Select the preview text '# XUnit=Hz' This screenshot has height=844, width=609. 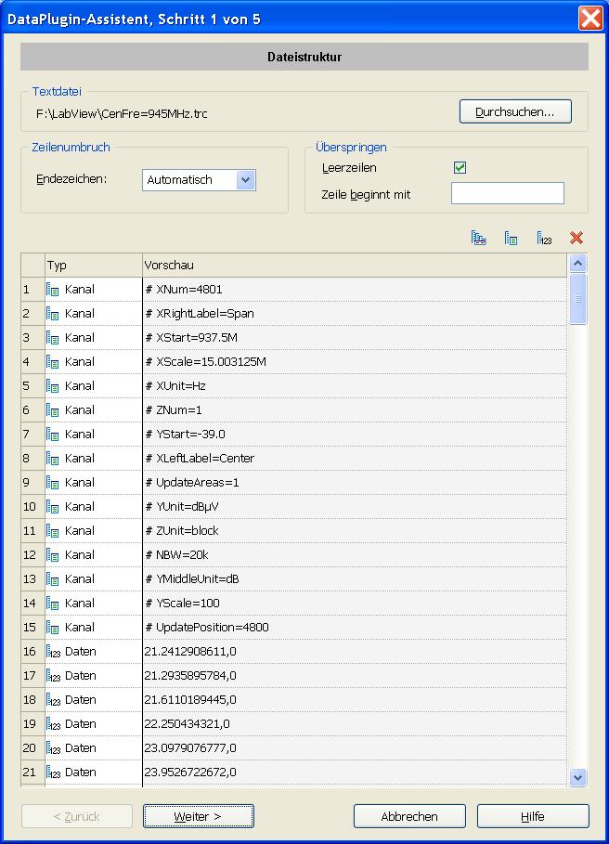coord(175,386)
